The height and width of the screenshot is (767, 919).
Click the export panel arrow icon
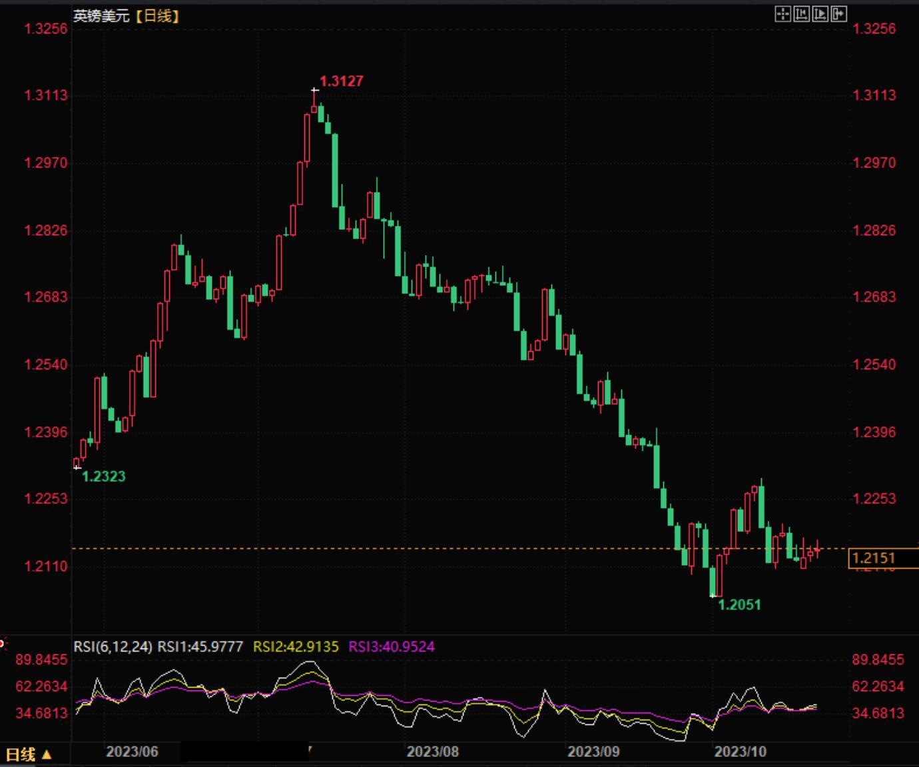point(839,14)
